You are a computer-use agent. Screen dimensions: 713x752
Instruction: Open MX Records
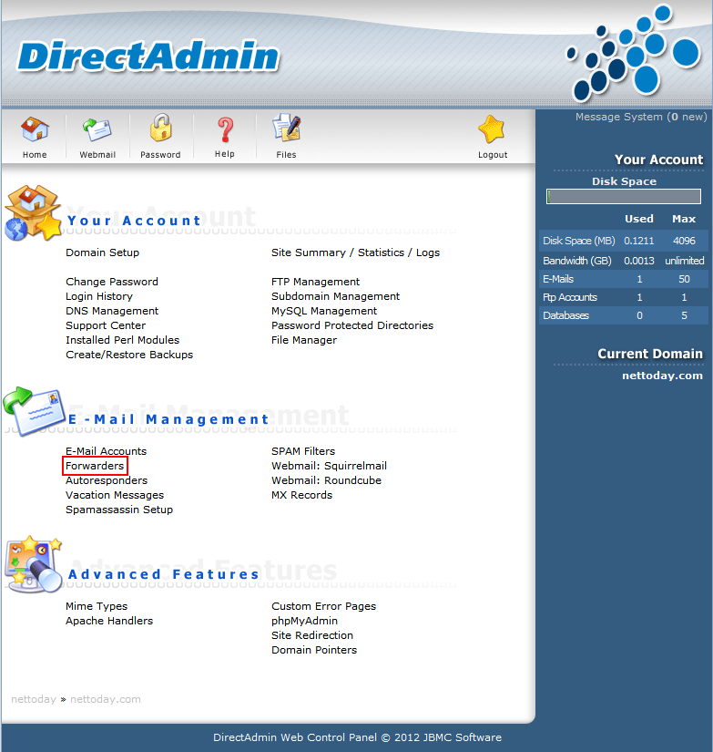[x=302, y=495]
